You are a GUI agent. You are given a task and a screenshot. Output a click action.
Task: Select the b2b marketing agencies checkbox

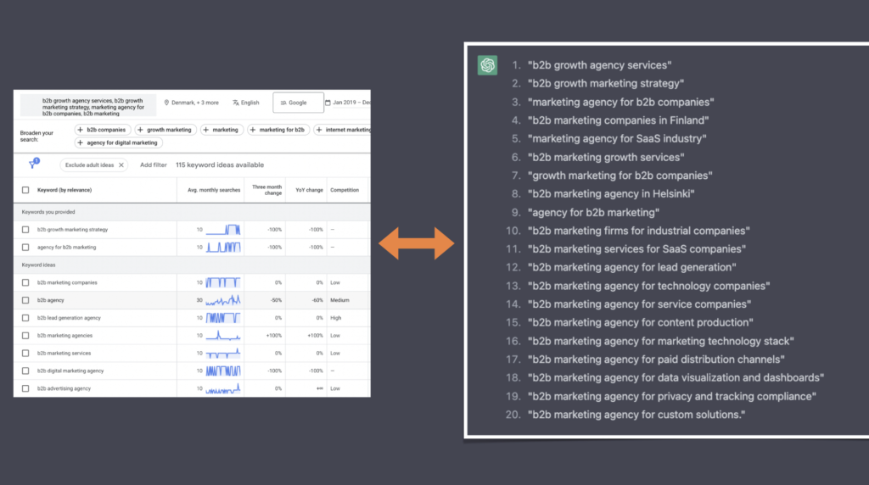[25, 336]
